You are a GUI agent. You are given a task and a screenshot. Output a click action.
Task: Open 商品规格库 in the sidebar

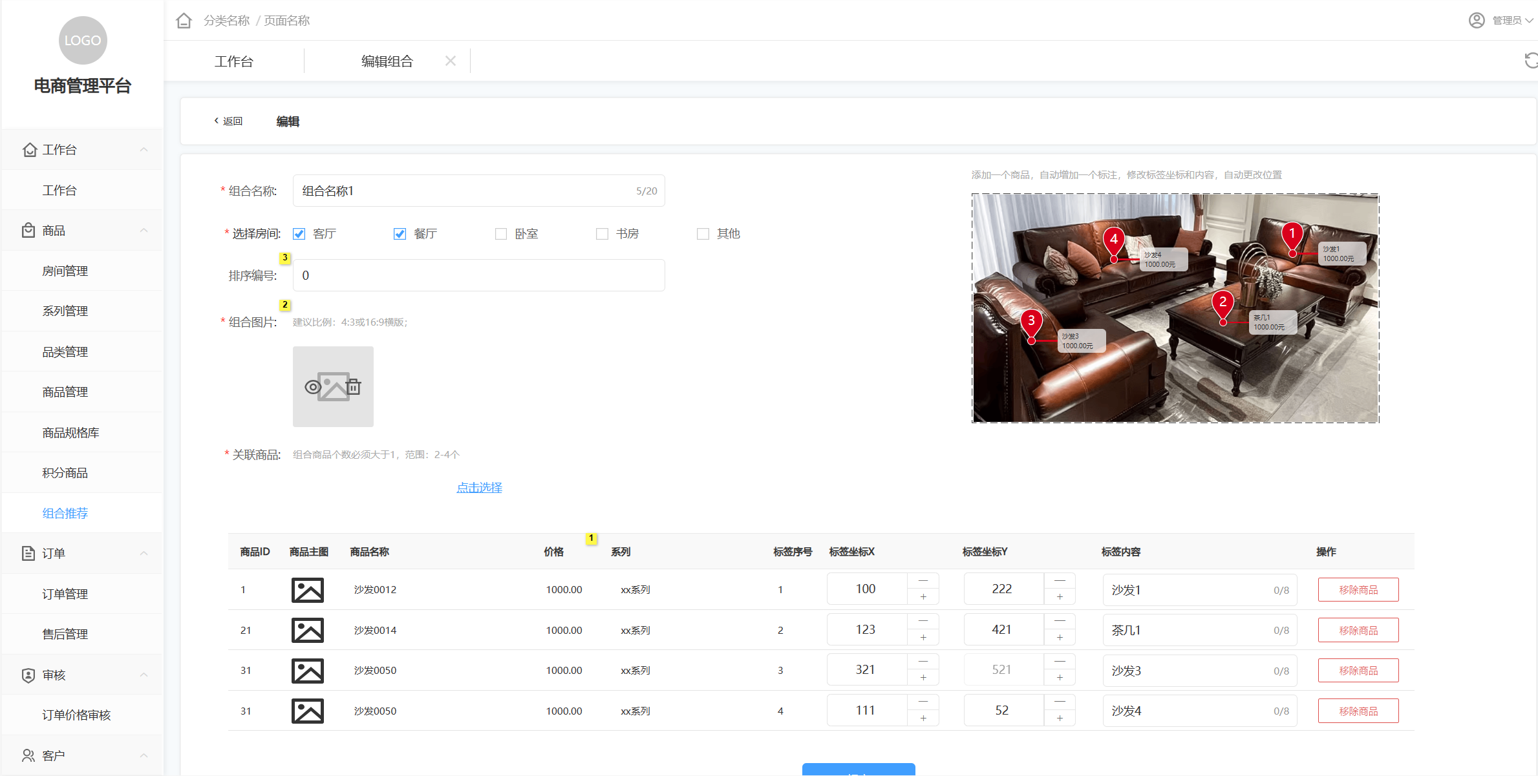(x=70, y=433)
